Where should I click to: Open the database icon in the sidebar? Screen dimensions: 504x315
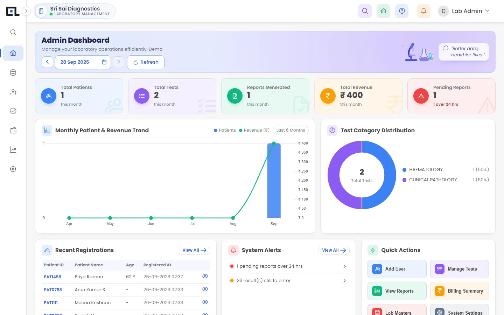coord(13,72)
